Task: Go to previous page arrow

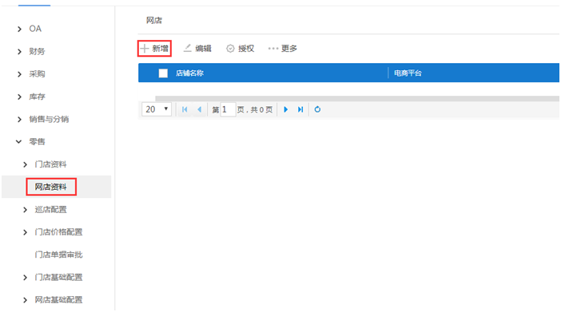Action: (x=199, y=109)
